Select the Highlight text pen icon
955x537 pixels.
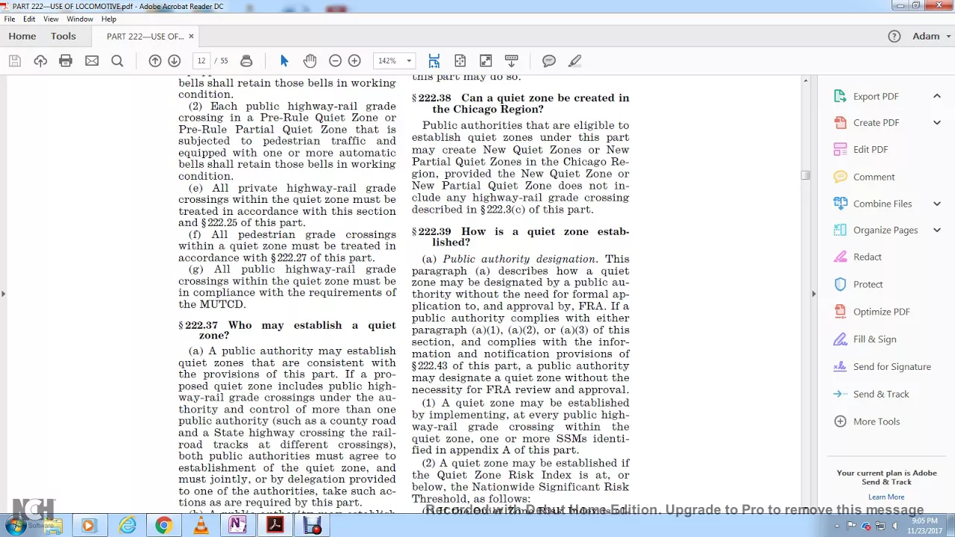[574, 61]
